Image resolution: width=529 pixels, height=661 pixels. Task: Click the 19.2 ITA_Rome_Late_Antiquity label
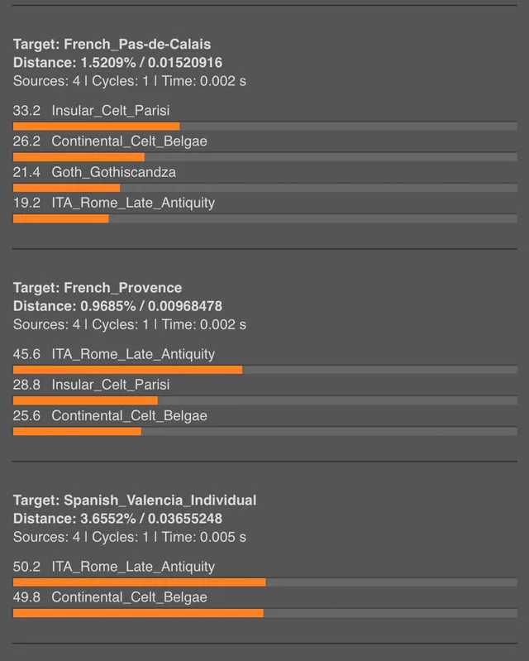point(114,203)
